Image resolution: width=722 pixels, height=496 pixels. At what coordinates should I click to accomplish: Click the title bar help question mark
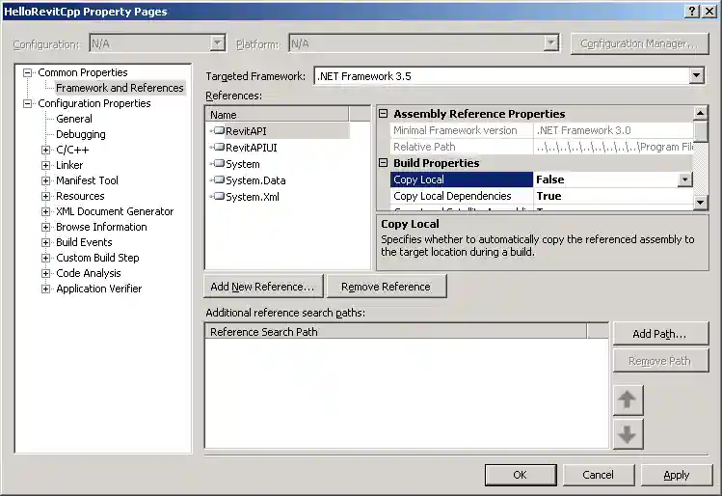pyautogui.click(x=692, y=11)
